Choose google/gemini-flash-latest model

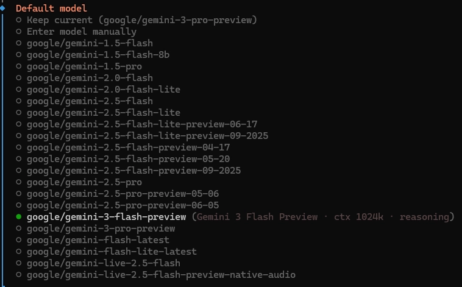[98, 240]
